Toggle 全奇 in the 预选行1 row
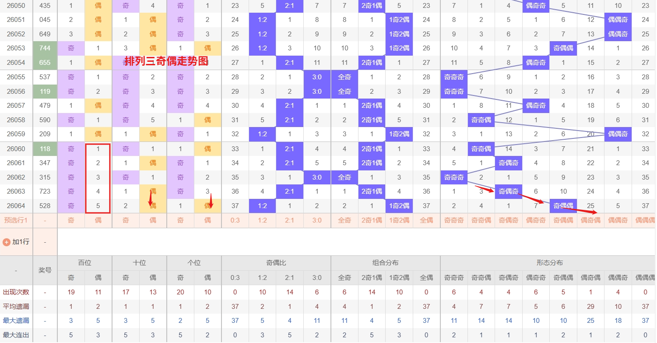This screenshot has height=343, width=657. click(344, 220)
